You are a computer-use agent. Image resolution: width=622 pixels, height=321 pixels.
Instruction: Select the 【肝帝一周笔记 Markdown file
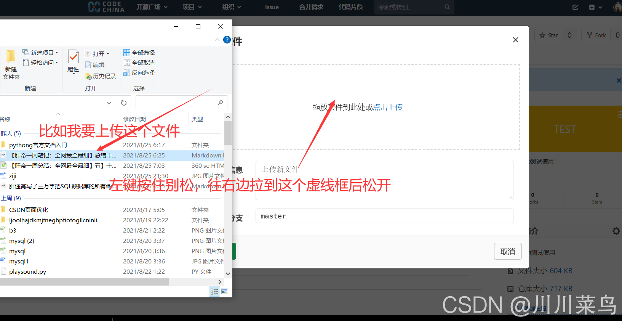63,155
